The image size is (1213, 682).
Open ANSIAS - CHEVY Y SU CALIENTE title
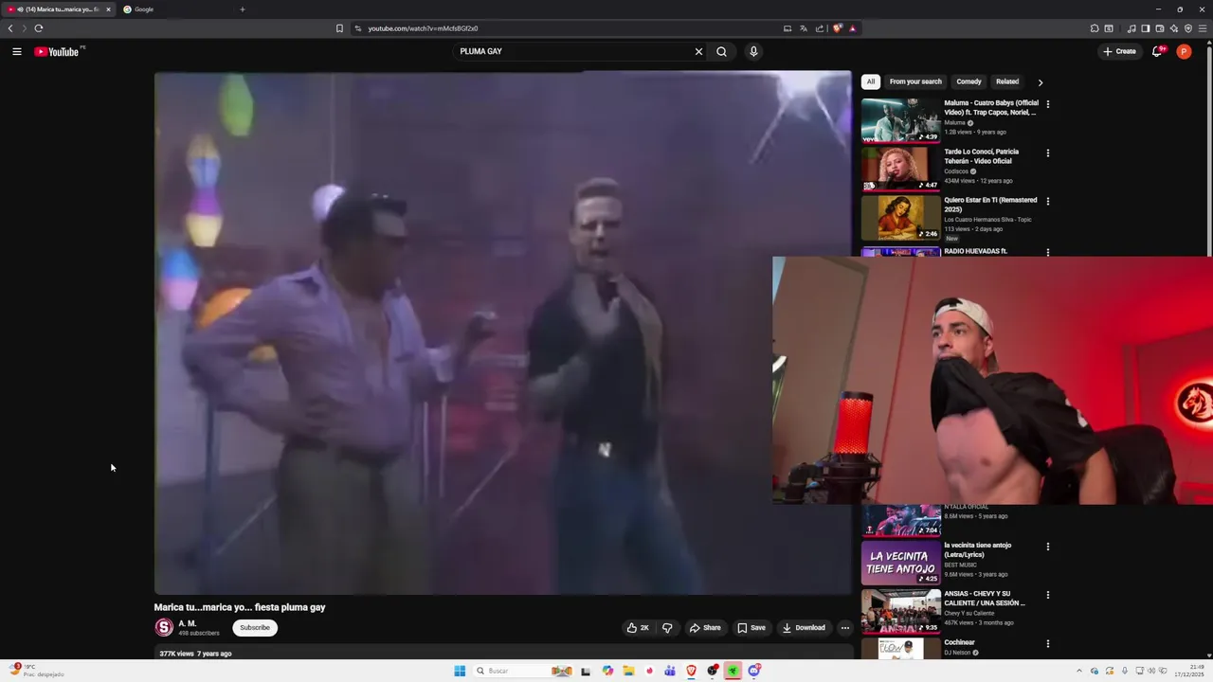[985, 599]
